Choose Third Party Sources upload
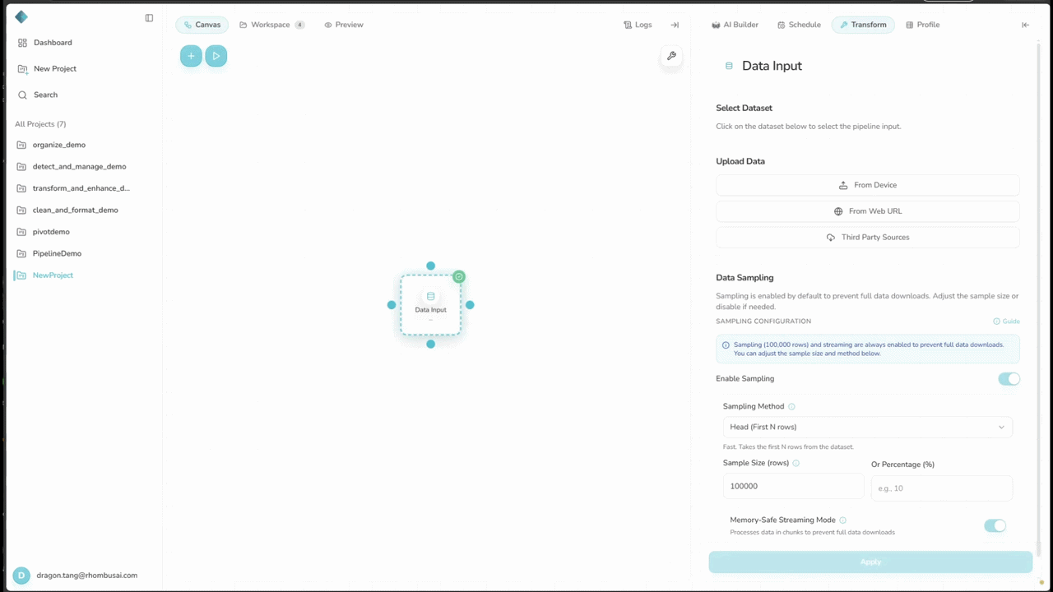This screenshot has width=1053, height=592. click(x=868, y=238)
